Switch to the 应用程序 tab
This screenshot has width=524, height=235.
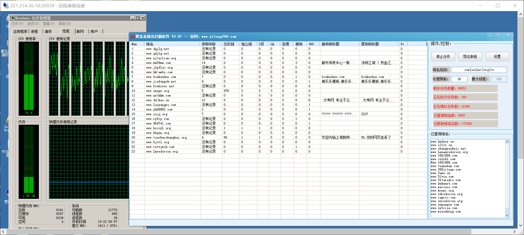click(20, 31)
